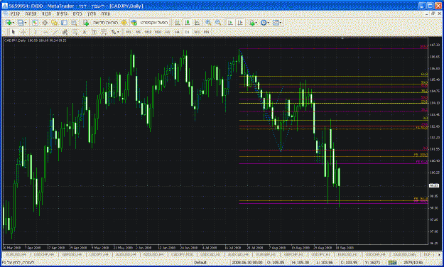Select the Text 'A' tool
This screenshot has width=444, height=267.
point(85,32)
